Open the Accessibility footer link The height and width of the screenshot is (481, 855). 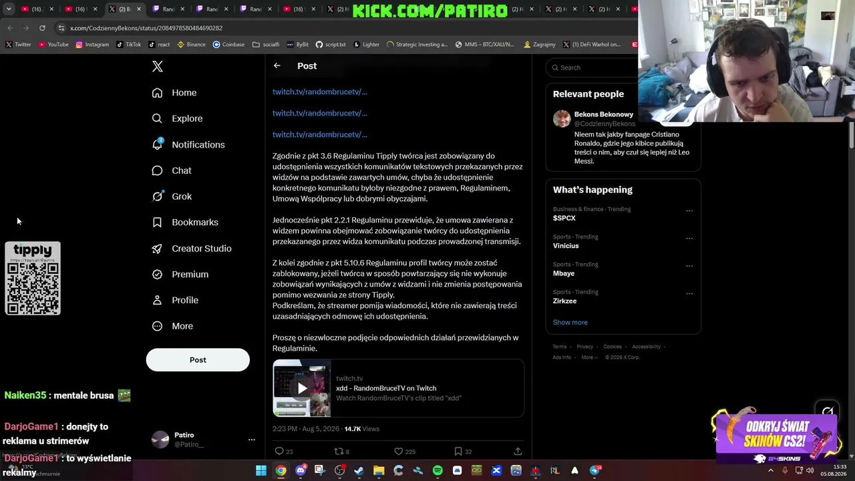(x=647, y=347)
